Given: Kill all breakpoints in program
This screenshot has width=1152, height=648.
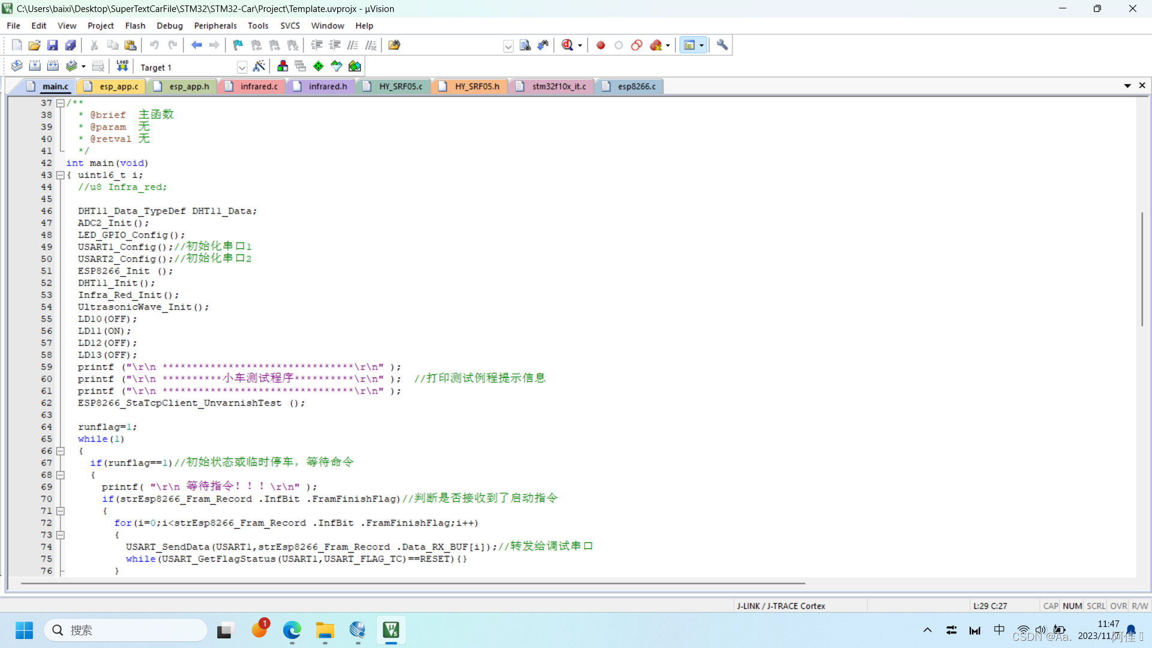Looking at the screenshot, I should 657,45.
